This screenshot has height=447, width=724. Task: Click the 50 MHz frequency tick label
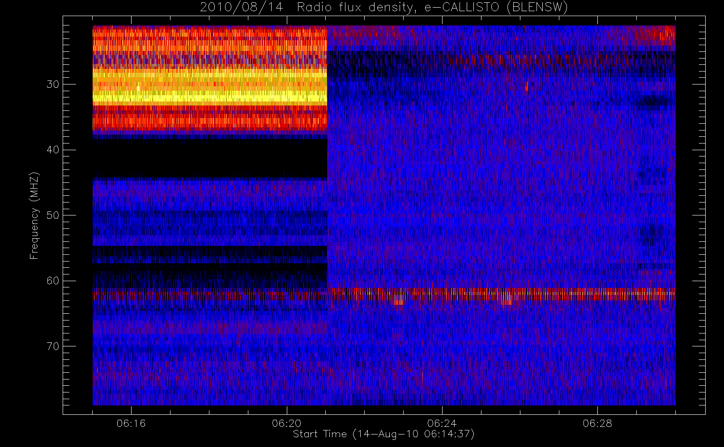coord(53,215)
